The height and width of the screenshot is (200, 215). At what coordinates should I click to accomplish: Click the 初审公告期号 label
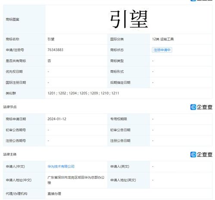point(16,130)
